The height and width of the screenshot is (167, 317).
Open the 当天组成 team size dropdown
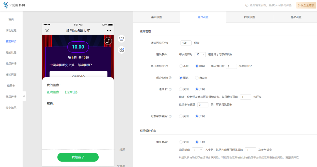point(197,150)
